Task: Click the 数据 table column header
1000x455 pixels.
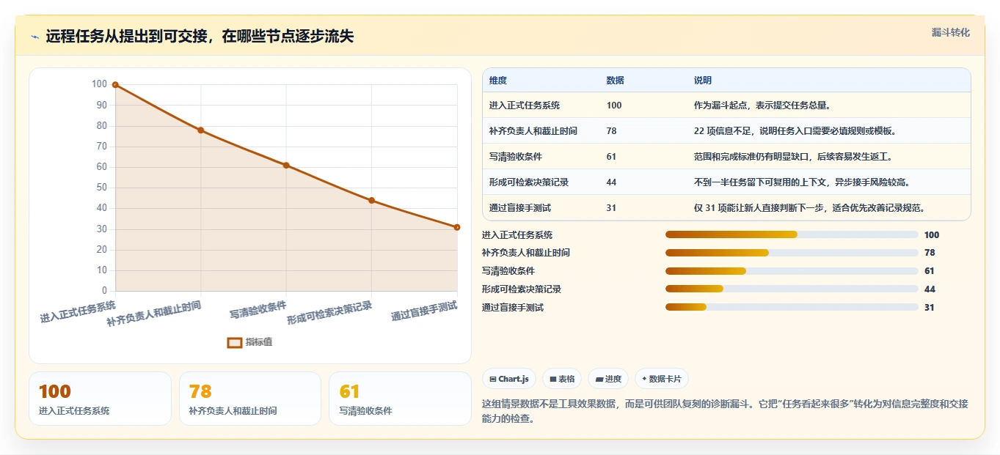Action: [x=616, y=81]
